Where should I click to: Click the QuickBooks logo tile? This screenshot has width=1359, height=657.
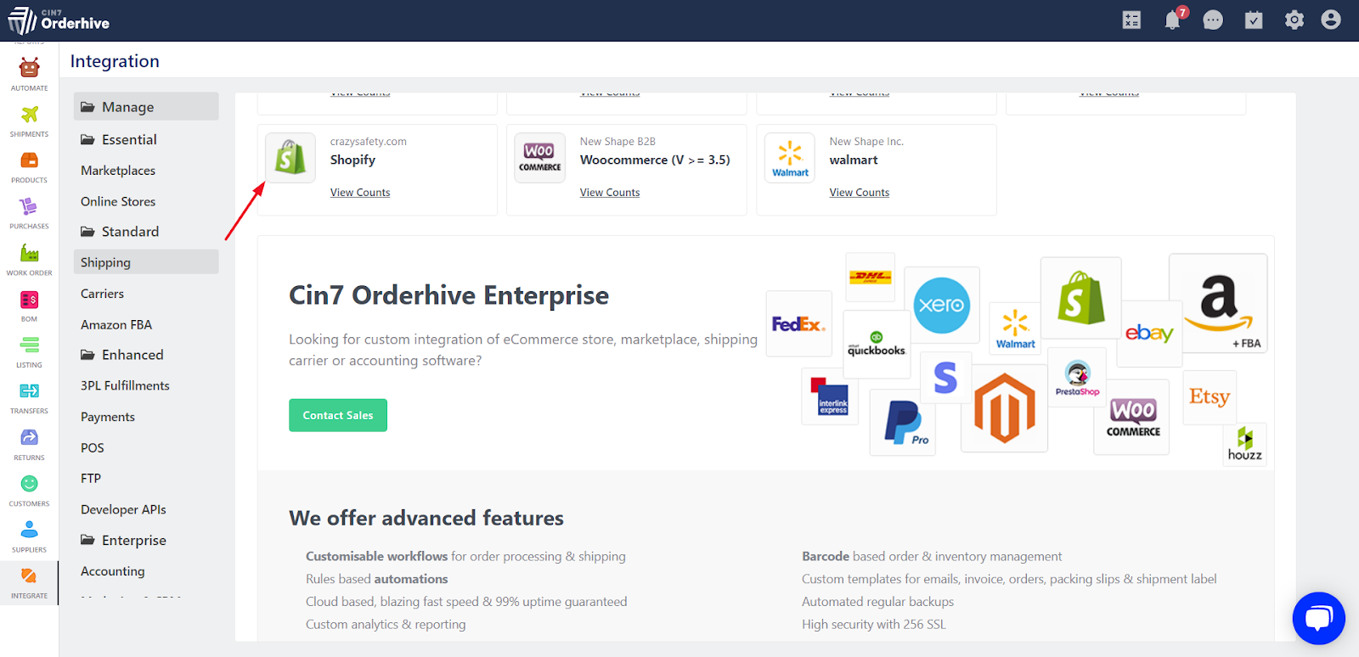click(877, 344)
